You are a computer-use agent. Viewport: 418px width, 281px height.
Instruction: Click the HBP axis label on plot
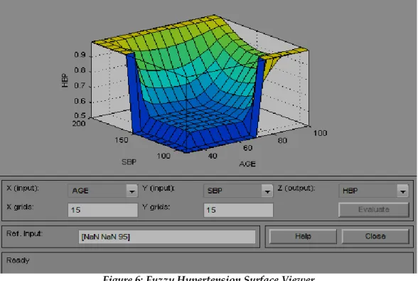coord(65,80)
